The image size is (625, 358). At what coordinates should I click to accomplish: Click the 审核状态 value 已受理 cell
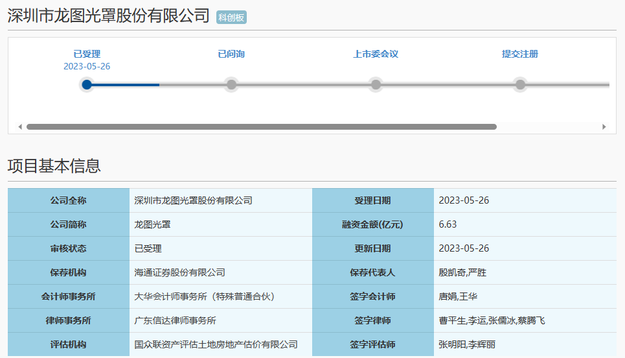point(221,248)
